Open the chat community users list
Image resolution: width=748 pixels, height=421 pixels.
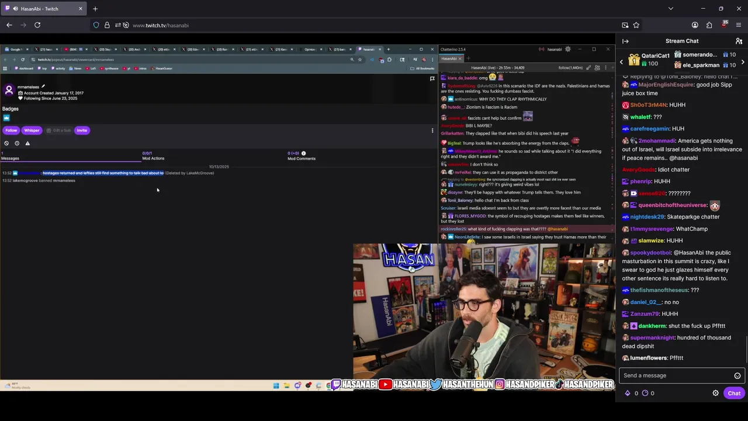pos(739,41)
